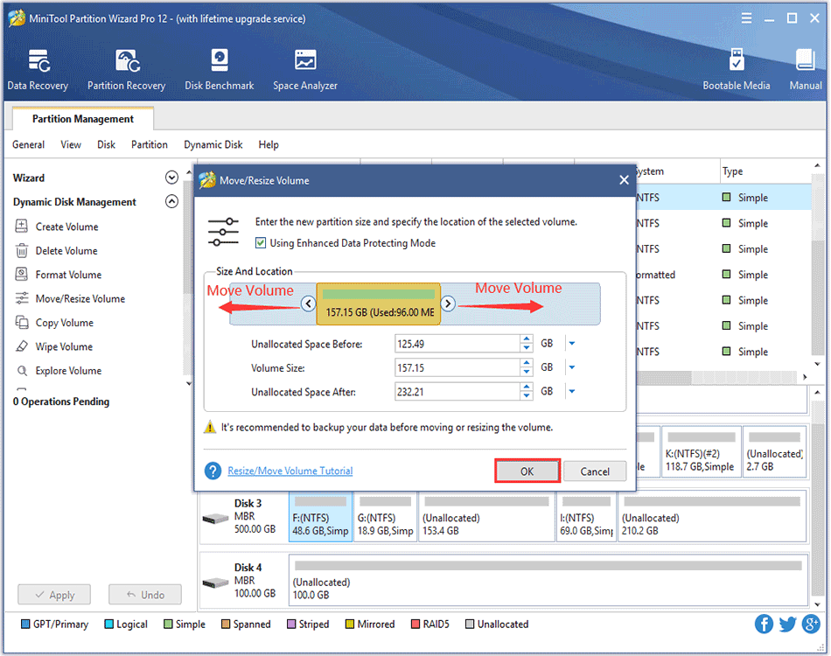Open unit dropdown for Unallocated Space After
This screenshot has height=656, width=831.
point(572,392)
